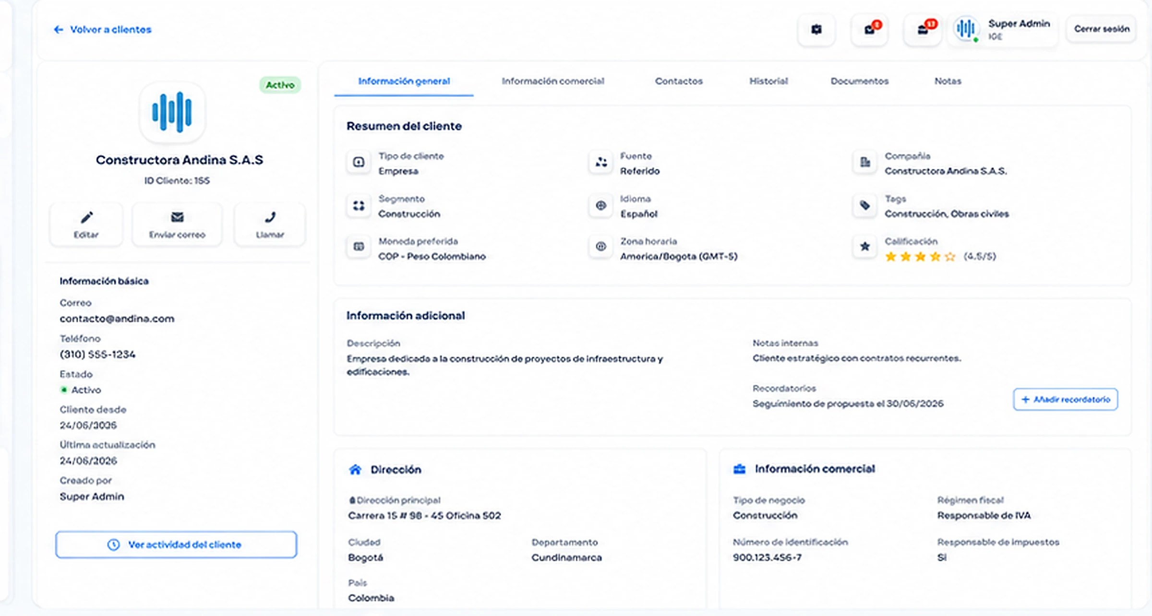
Task: Click the America/Bogota (GMT-5) value
Action: point(679,256)
